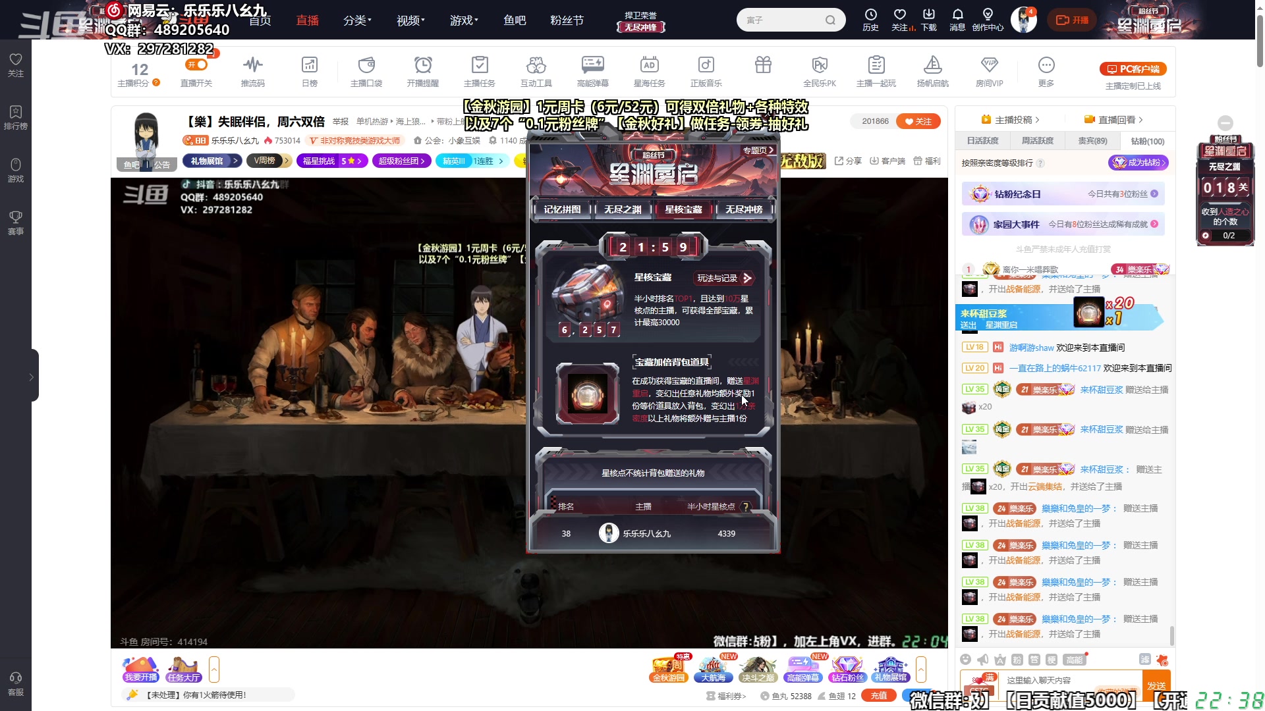This screenshot has width=1265, height=711.
Task: Open 任务大厅 task hall icon
Action: click(x=184, y=669)
